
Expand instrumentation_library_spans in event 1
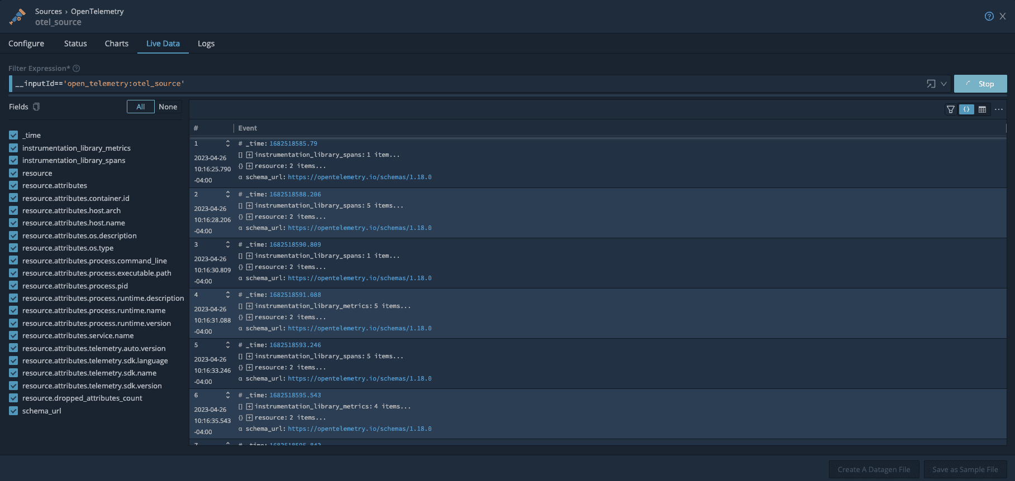tap(249, 155)
